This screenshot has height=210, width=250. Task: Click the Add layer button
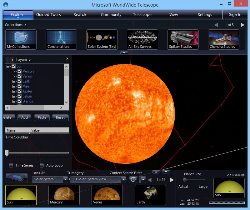pyautogui.click(x=24, y=118)
